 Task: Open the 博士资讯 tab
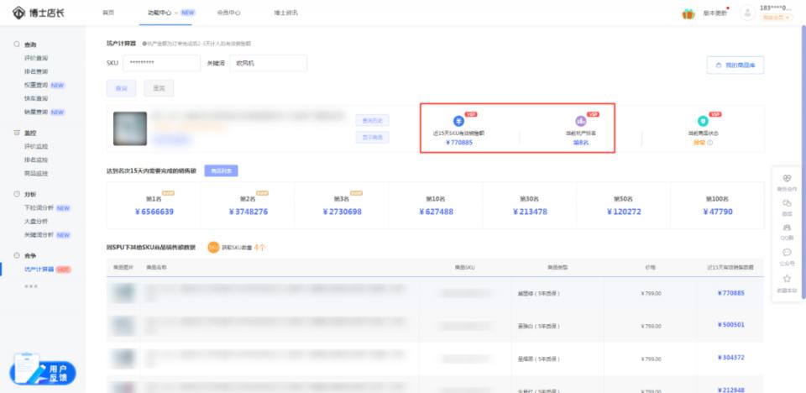pyautogui.click(x=285, y=13)
